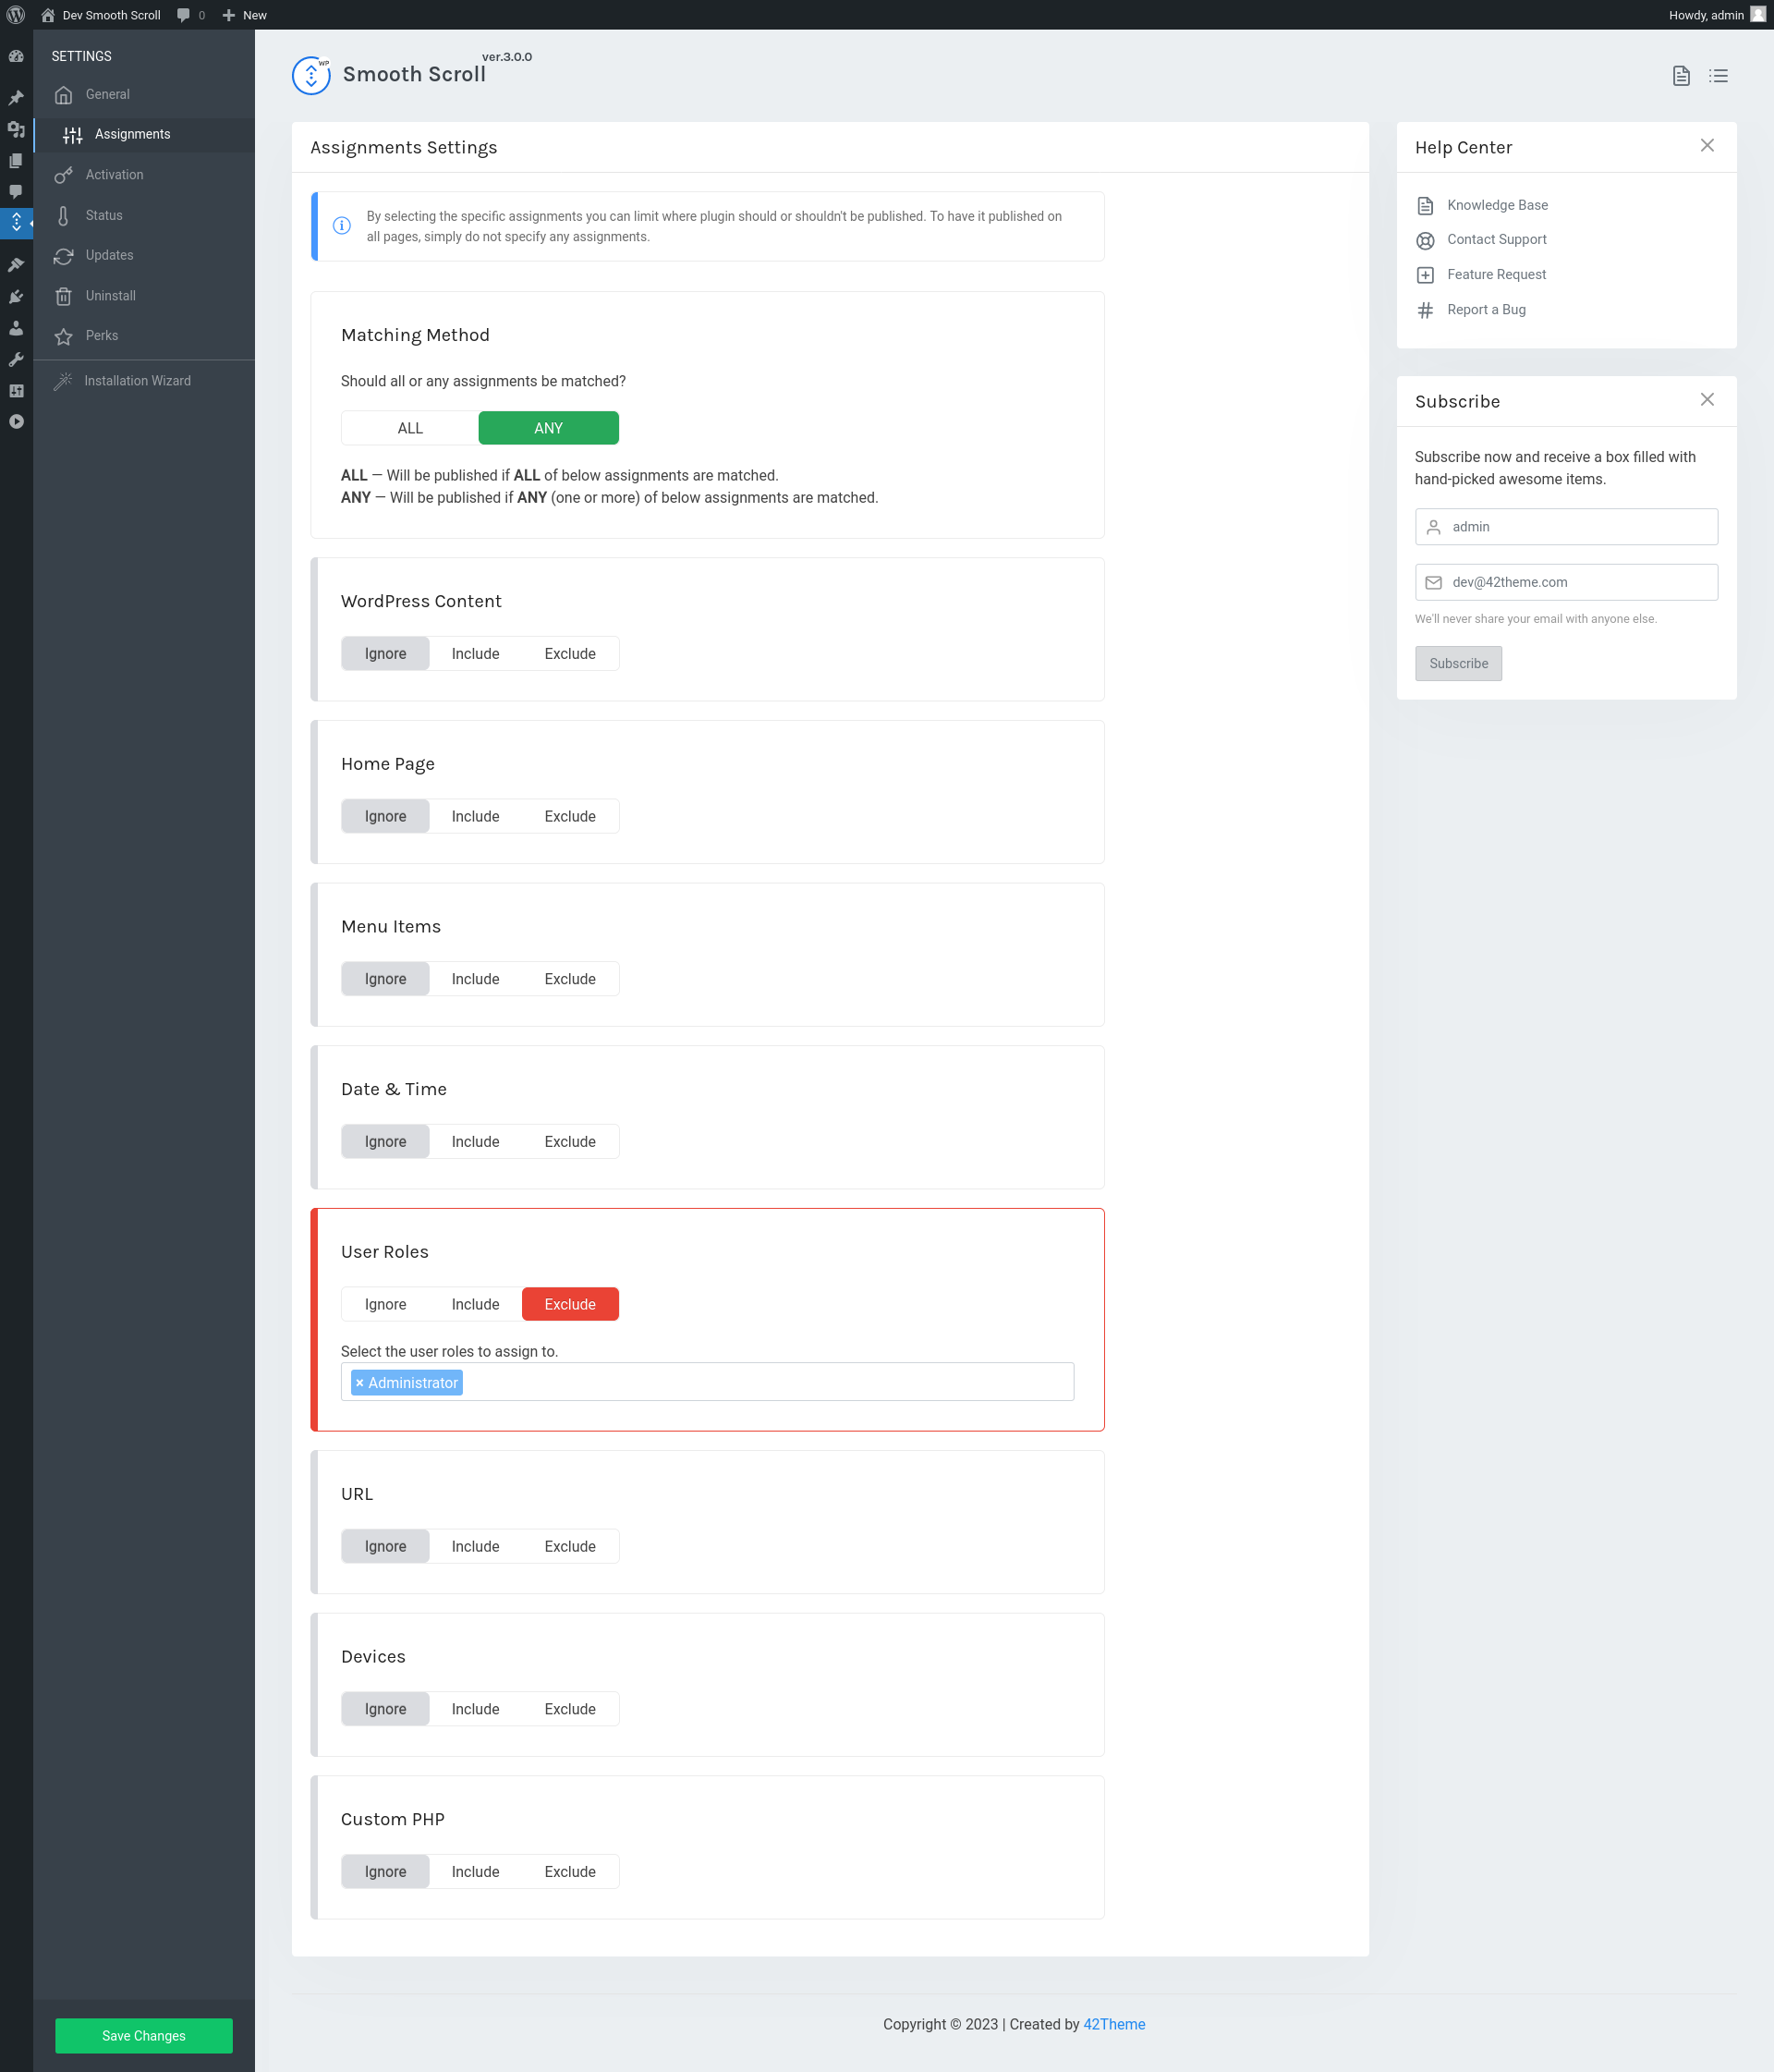Remove the Administrator role tag
The height and width of the screenshot is (2072, 1774).
tap(360, 1383)
